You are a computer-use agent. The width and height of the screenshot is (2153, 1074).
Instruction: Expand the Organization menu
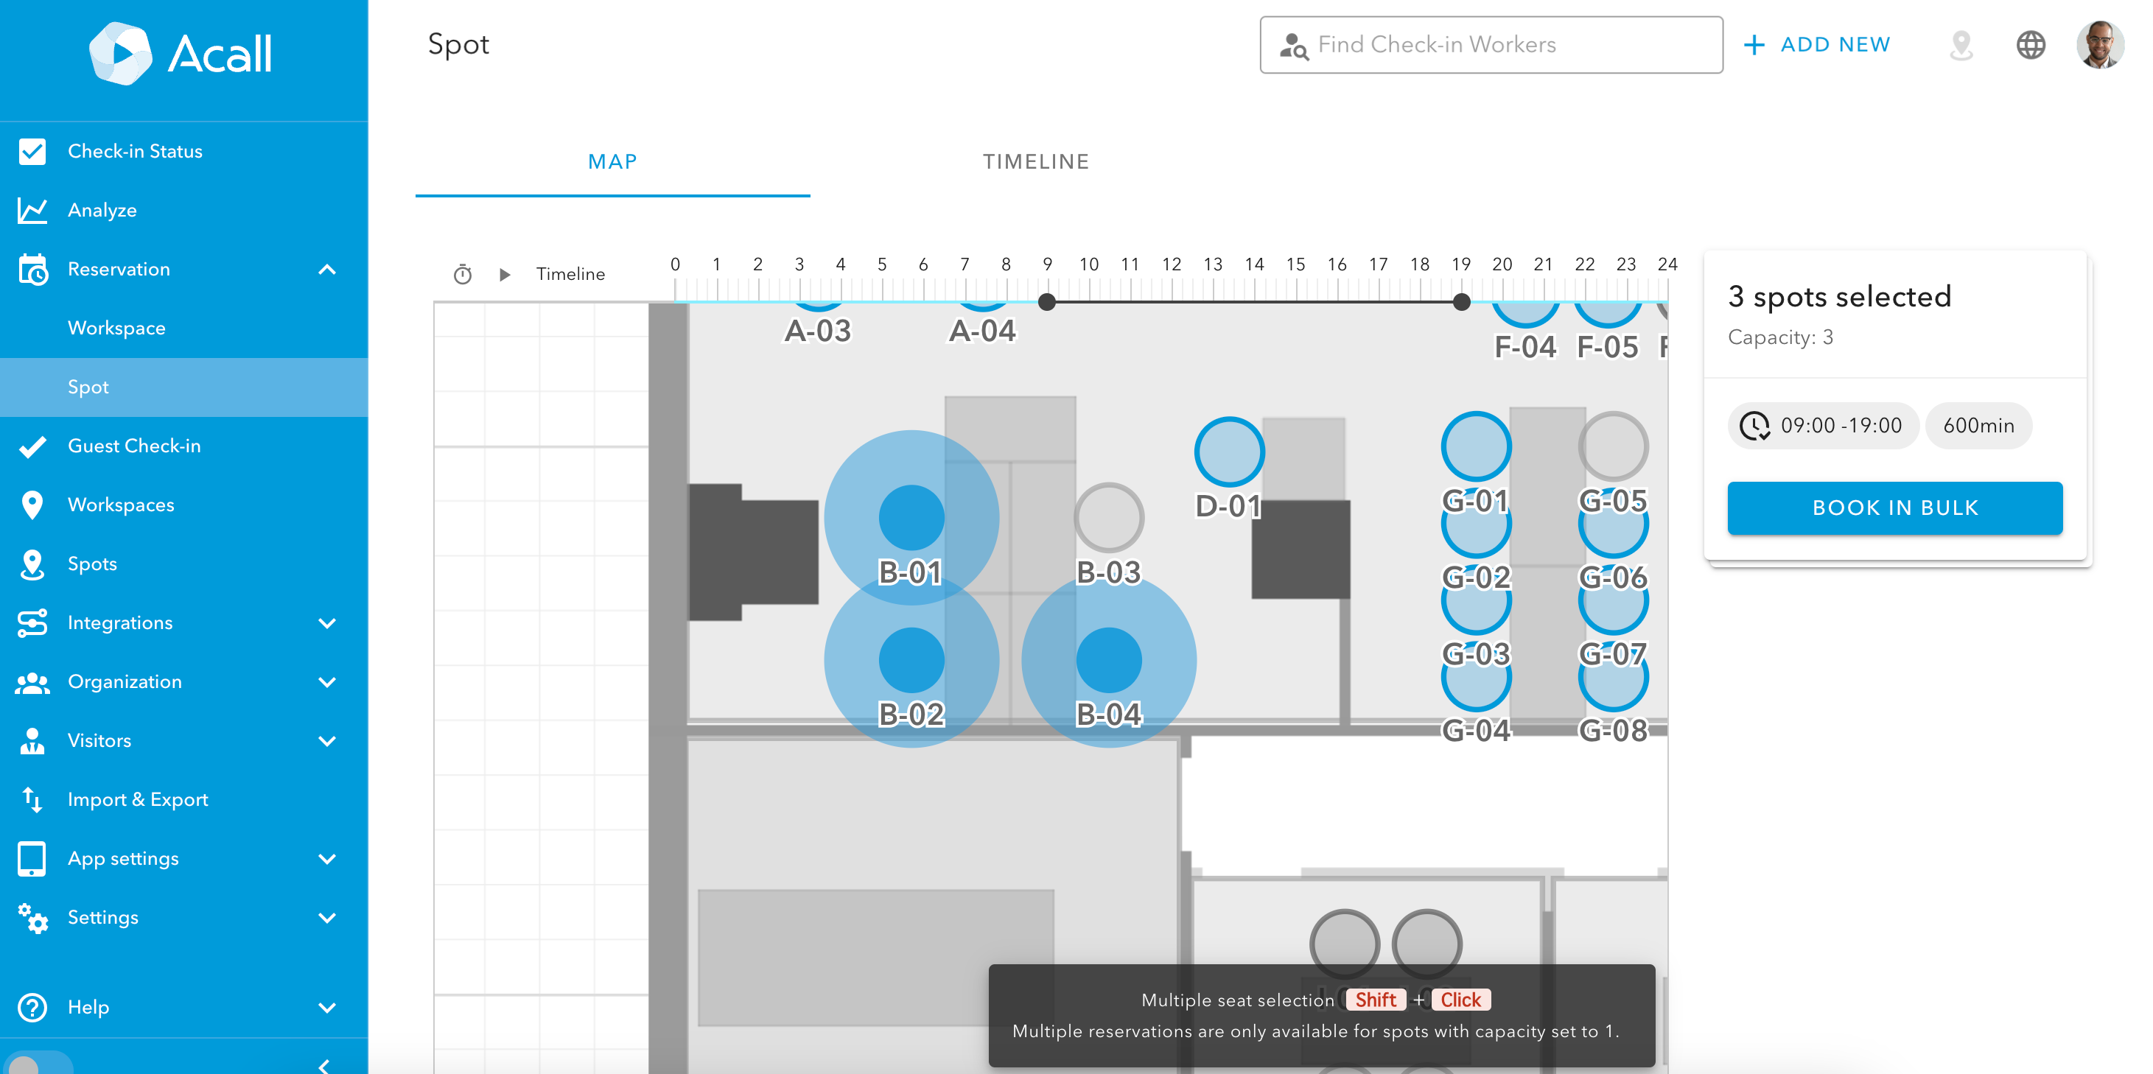click(328, 682)
